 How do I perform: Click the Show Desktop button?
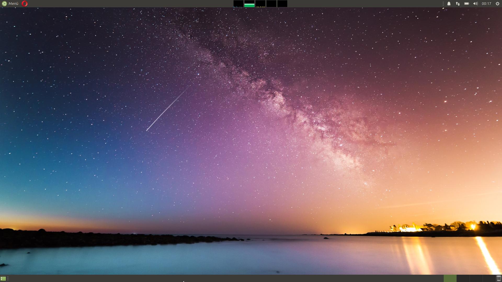[3, 279]
